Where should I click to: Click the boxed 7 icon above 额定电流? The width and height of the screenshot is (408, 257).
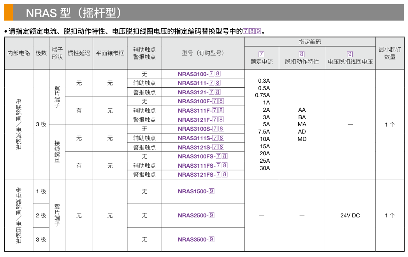[261, 54]
